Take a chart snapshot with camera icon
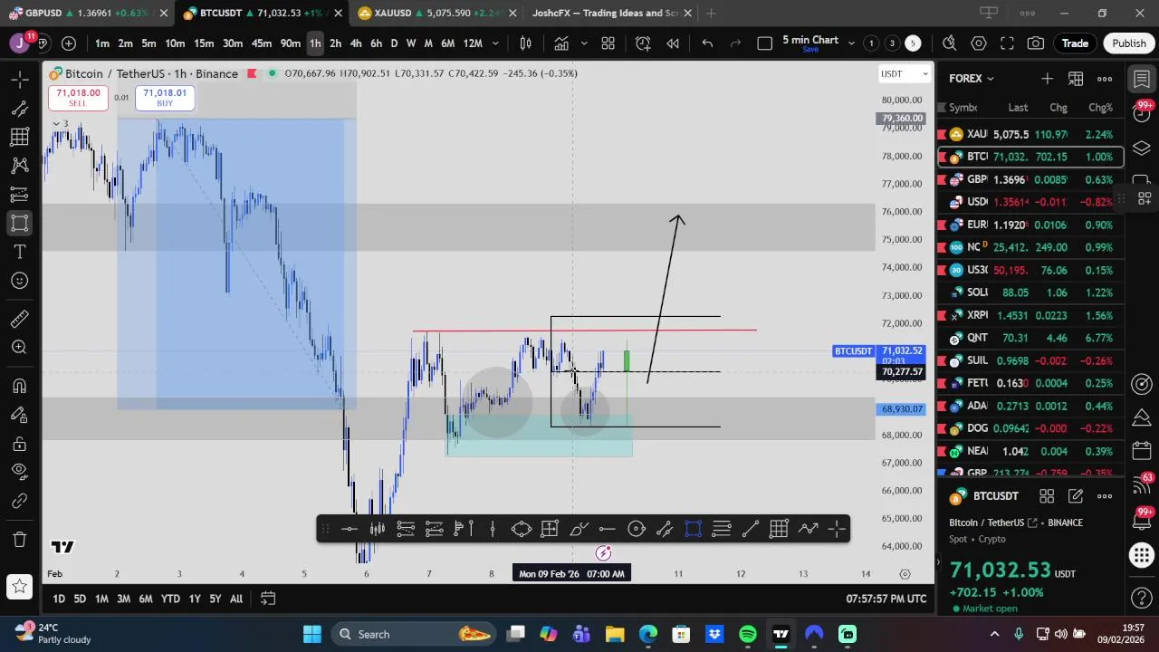Viewport: 1159px width, 652px height. point(1036,43)
